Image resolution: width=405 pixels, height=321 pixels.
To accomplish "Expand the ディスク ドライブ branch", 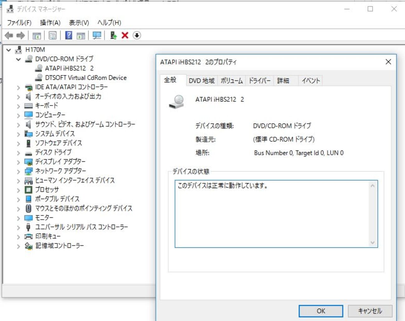I will [18, 153].
